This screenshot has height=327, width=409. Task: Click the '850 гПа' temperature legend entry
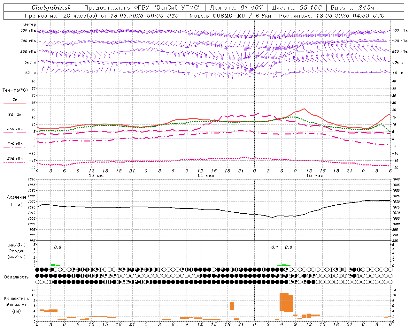pos(15,129)
